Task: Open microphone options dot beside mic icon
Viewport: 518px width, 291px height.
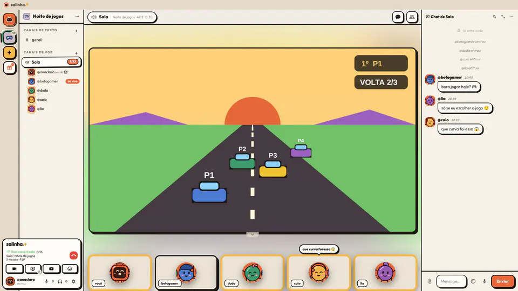Action: 53,281
